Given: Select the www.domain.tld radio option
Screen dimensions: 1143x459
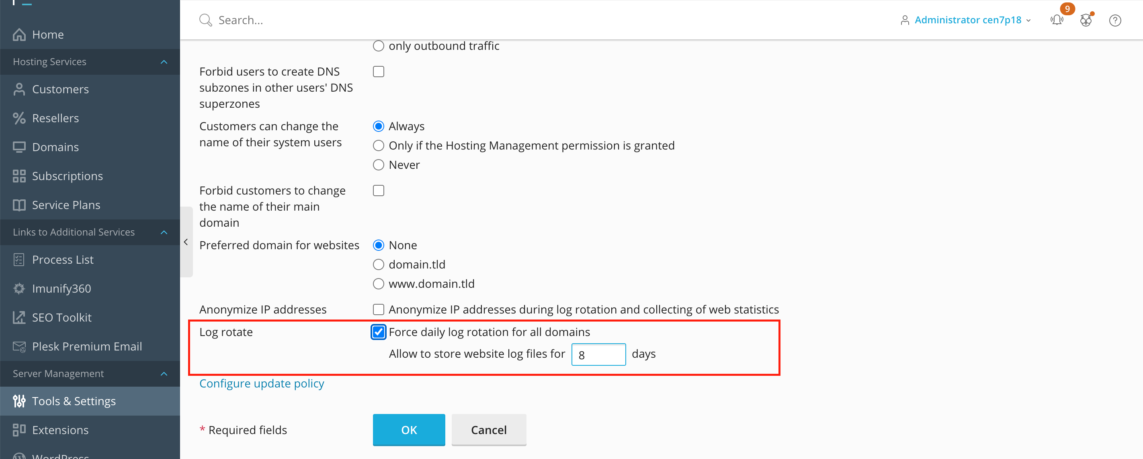Looking at the screenshot, I should (x=379, y=284).
